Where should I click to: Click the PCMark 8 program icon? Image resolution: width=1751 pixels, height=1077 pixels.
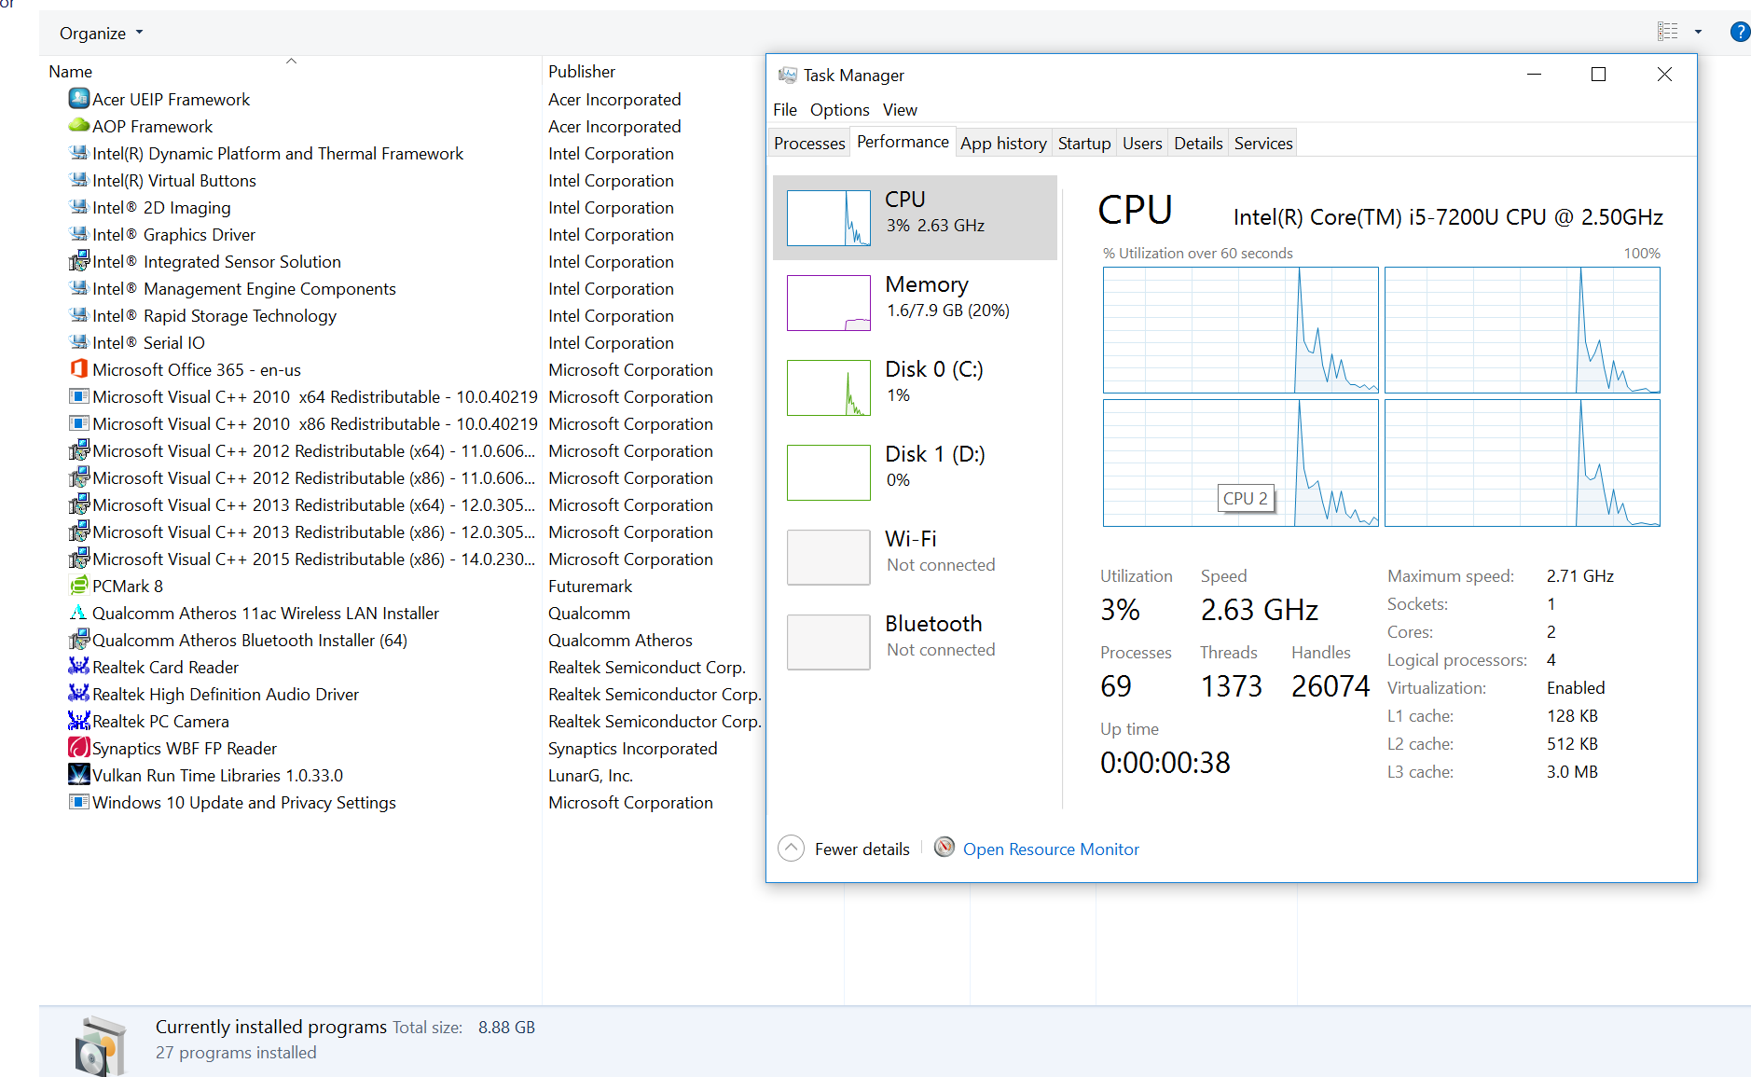79,586
